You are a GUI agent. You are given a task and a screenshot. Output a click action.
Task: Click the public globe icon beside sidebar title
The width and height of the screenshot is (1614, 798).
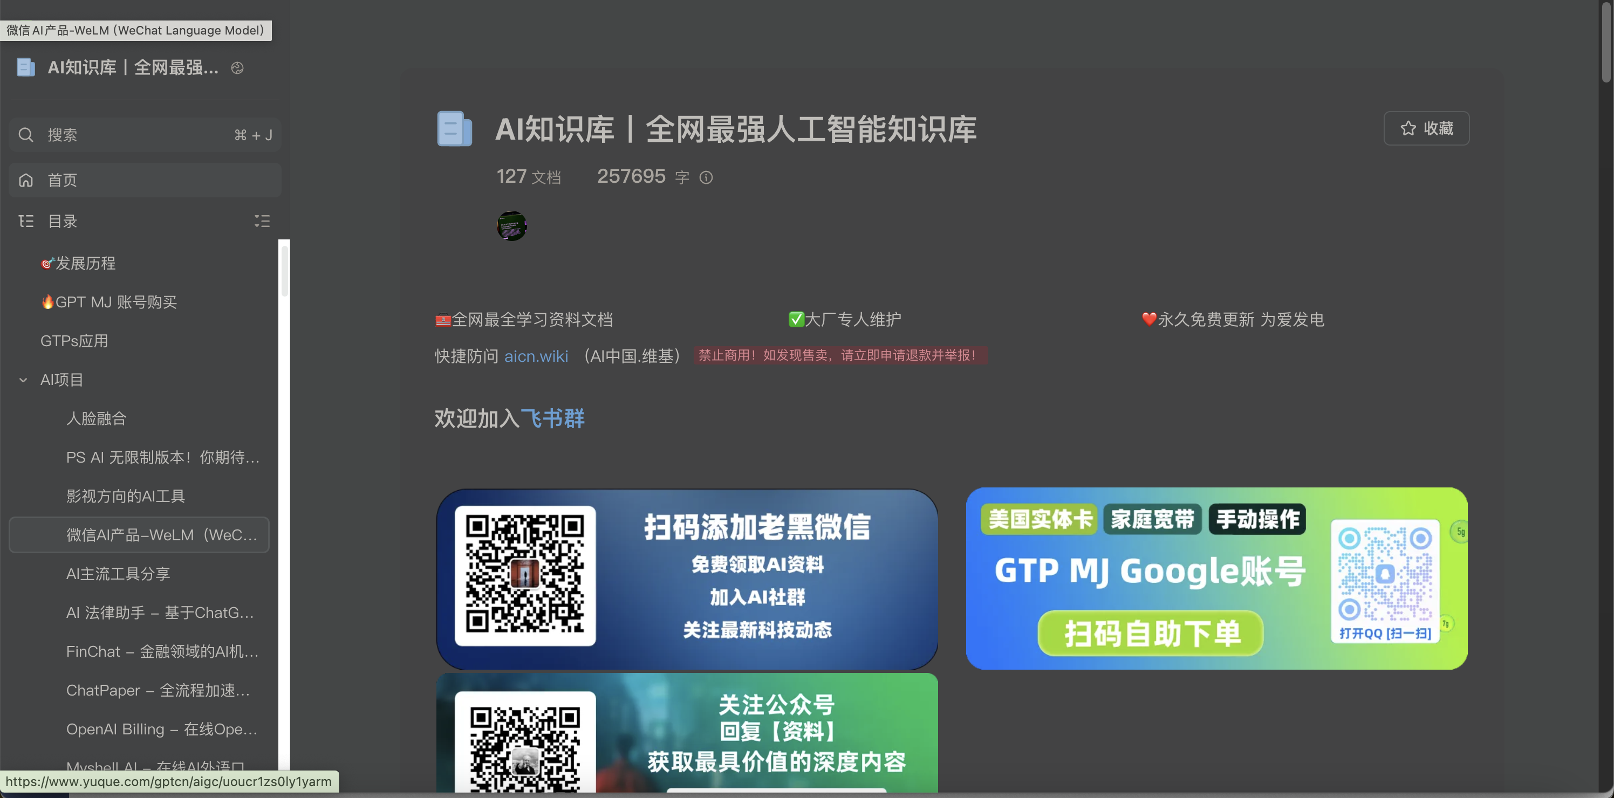click(x=237, y=67)
